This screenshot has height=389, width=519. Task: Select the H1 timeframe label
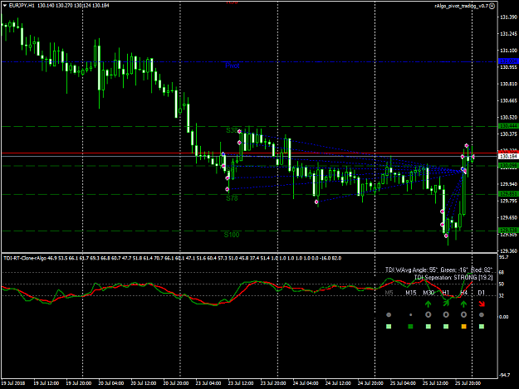coord(446,293)
